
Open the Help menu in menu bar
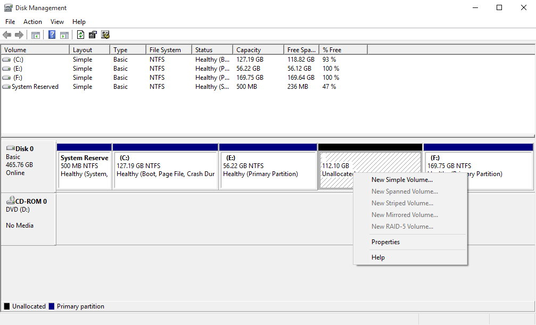(x=79, y=21)
